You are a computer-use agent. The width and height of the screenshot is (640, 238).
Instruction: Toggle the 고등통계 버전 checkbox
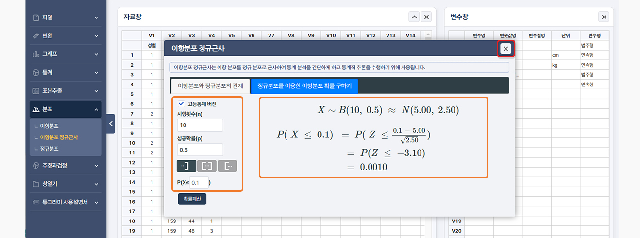click(x=181, y=103)
